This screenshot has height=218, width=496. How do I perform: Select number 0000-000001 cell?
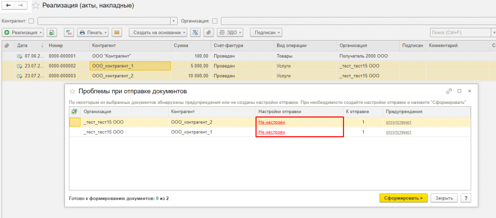tap(68, 56)
